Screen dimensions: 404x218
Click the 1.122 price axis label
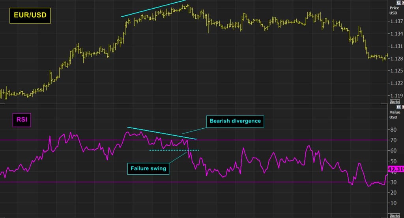pos(397,83)
